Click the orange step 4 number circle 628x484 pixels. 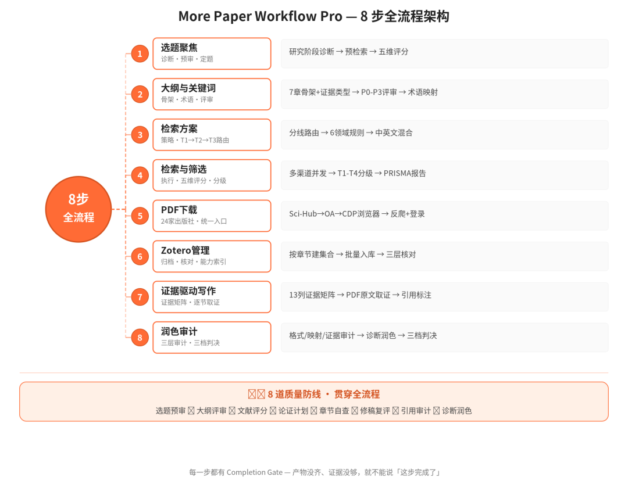click(140, 175)
